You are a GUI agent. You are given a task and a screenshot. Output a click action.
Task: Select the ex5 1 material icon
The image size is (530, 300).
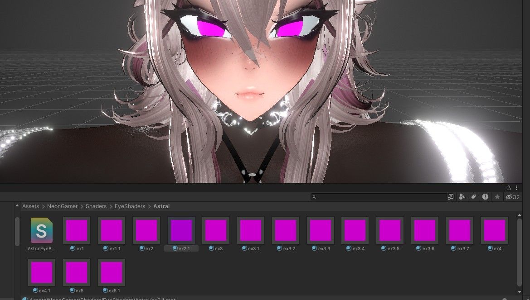[x=112, y=272]
